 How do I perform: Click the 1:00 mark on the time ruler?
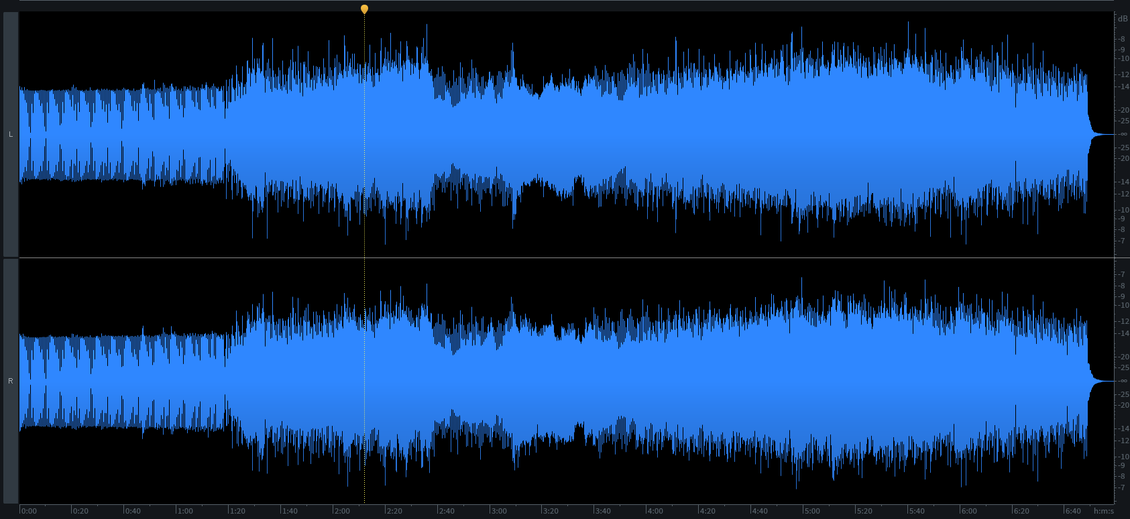tap(185, 511)
